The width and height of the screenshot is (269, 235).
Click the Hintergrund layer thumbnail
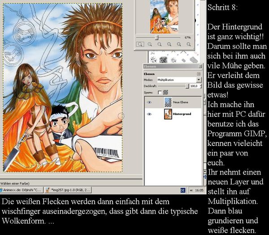click(168, 114)
